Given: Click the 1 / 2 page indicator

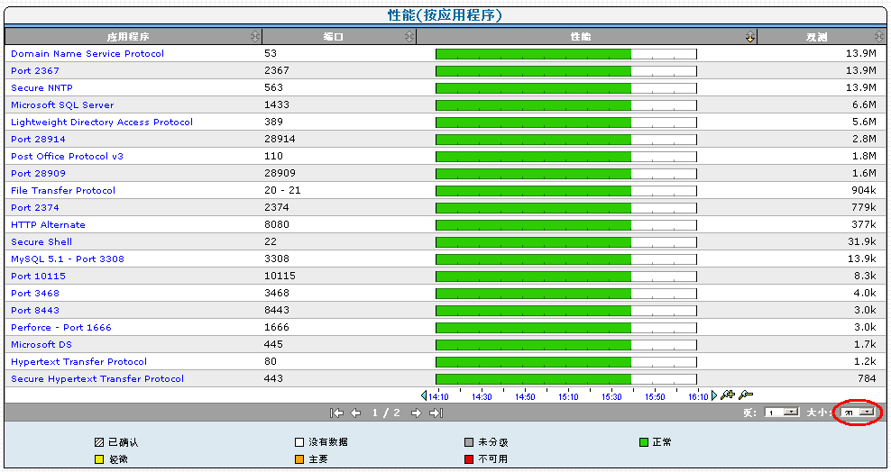Looking at the screenshot, I should (386, 413).
